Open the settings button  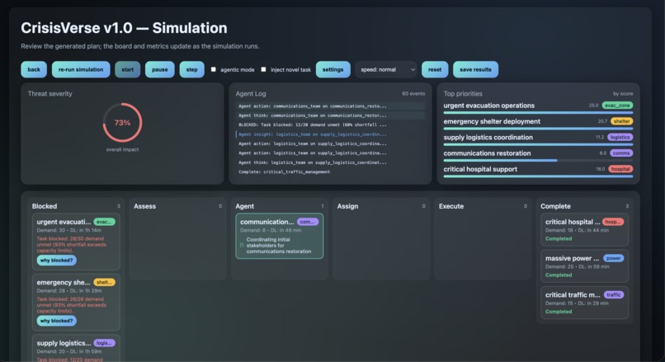(x=333, y=69)
